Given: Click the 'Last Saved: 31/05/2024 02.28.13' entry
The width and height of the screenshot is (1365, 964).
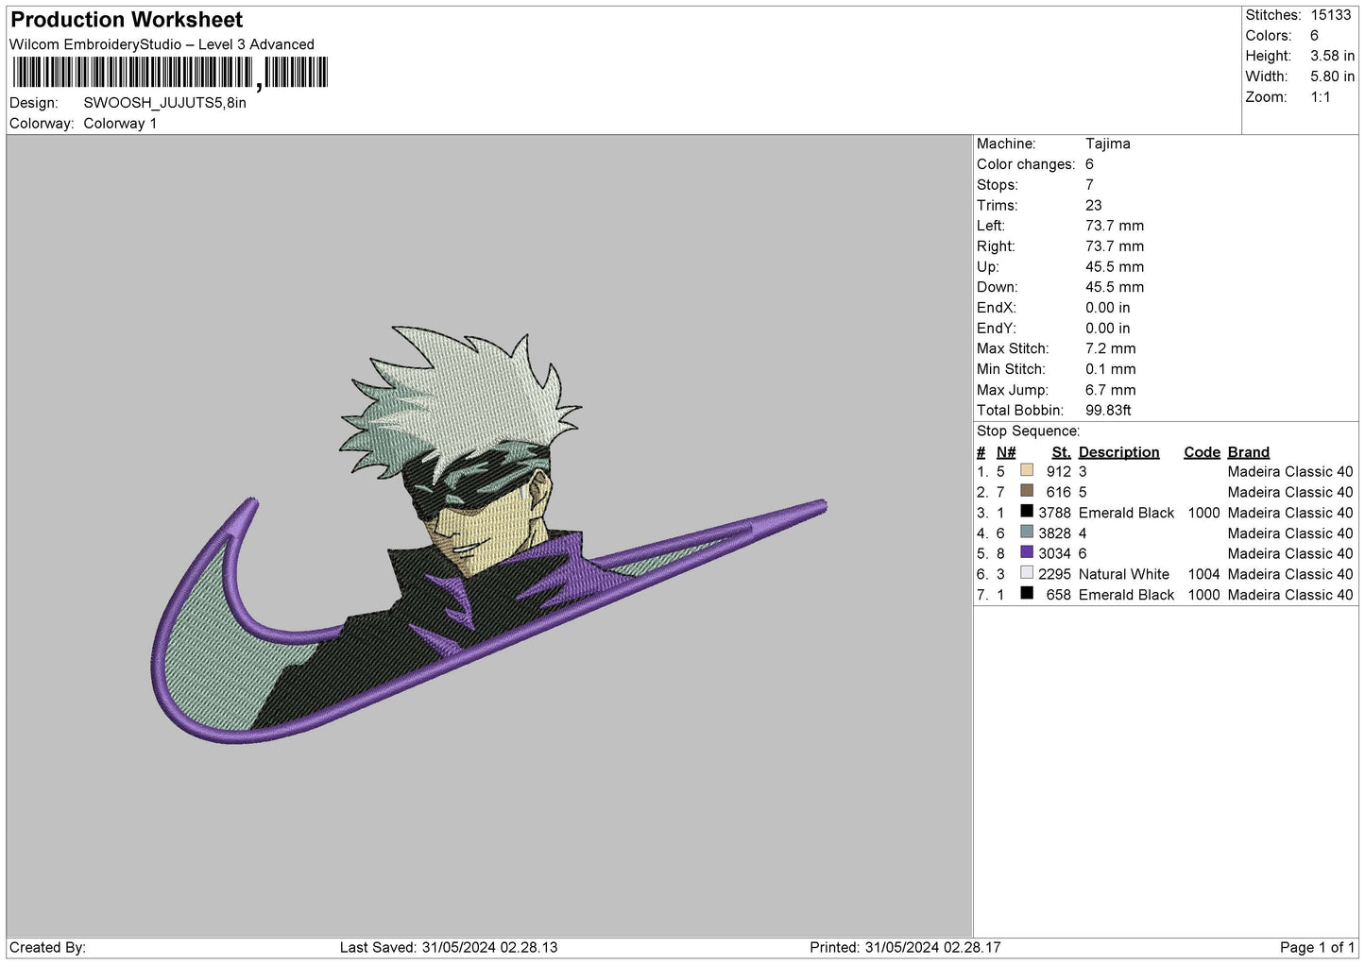Looking at the screenshot, I should pyautogui.click(x=449, y=947).
